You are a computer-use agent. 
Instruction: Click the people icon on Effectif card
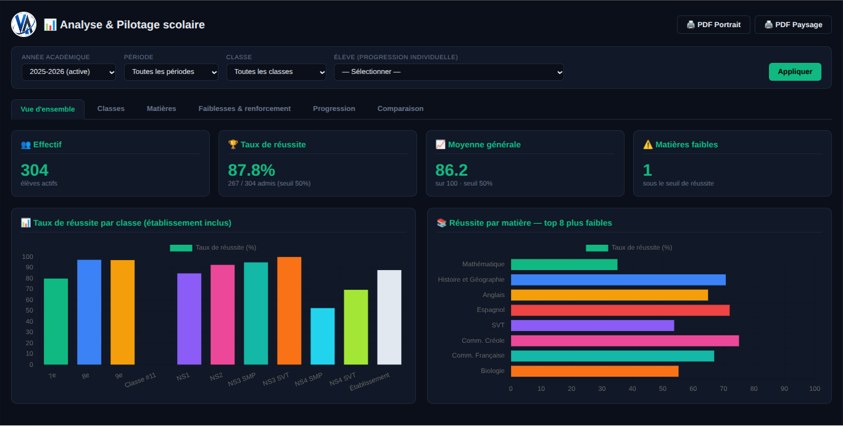25,145
